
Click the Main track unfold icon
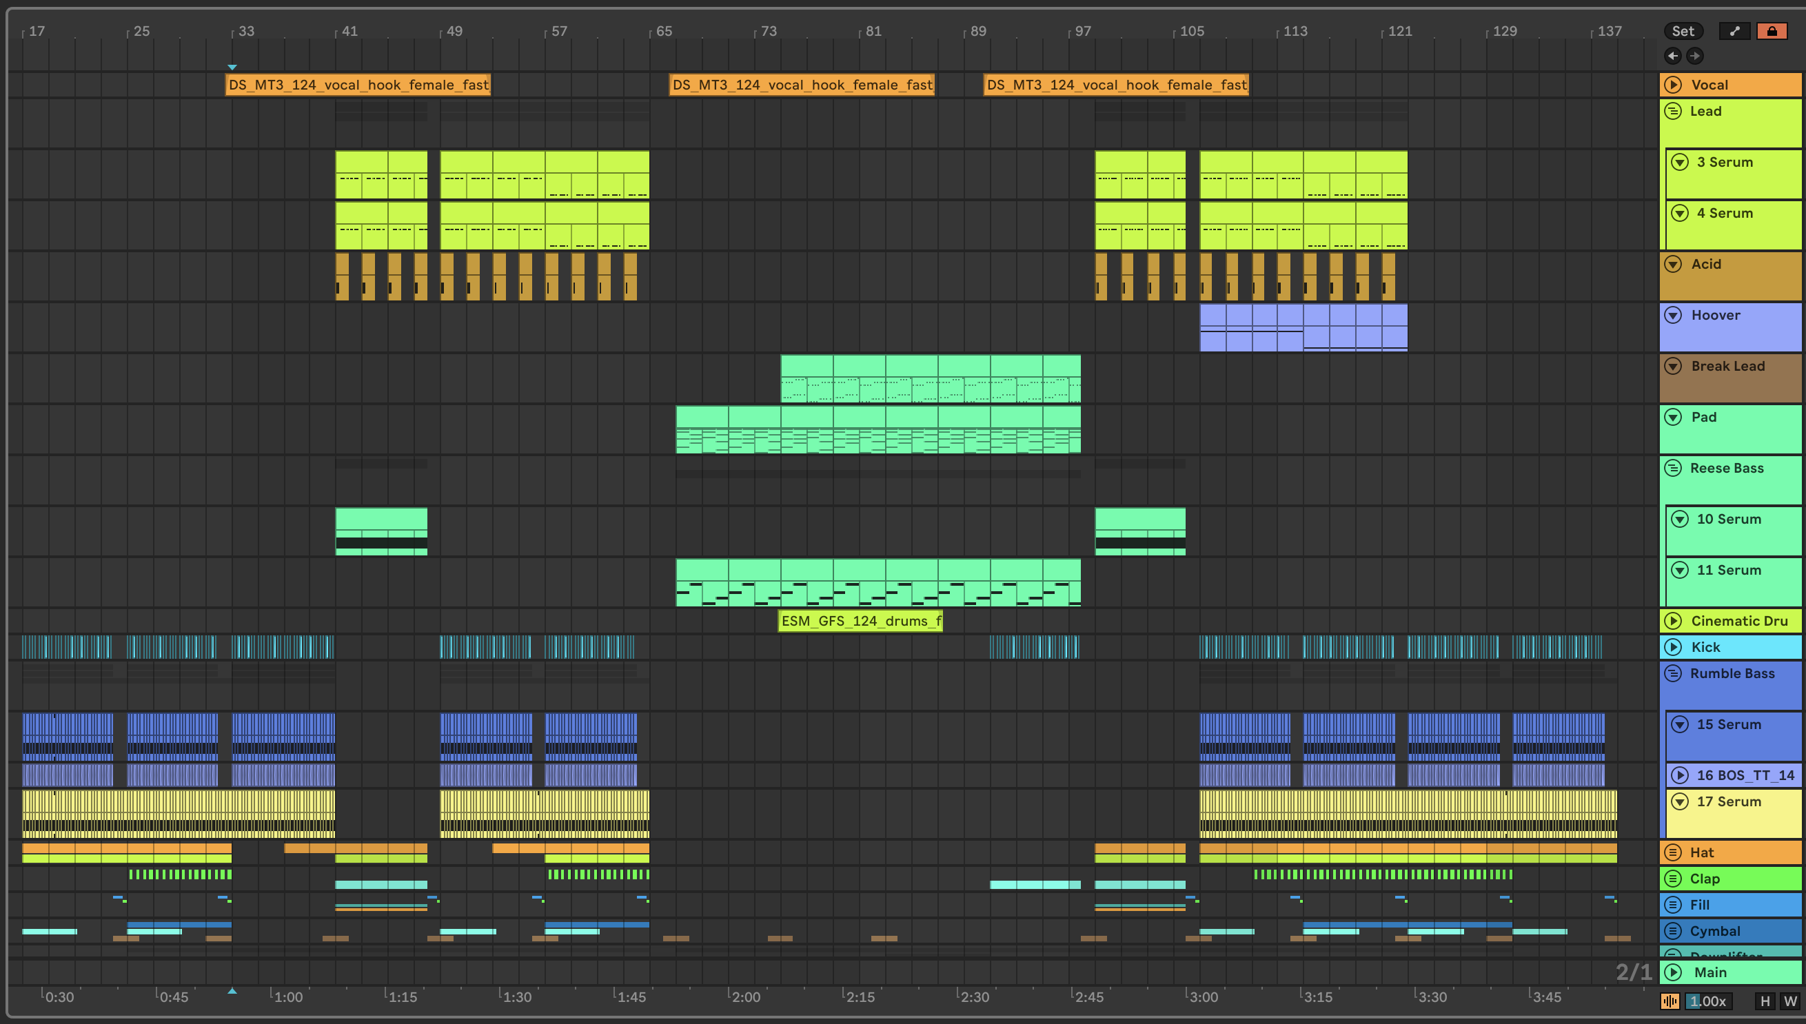click(x=1673, y=972)
